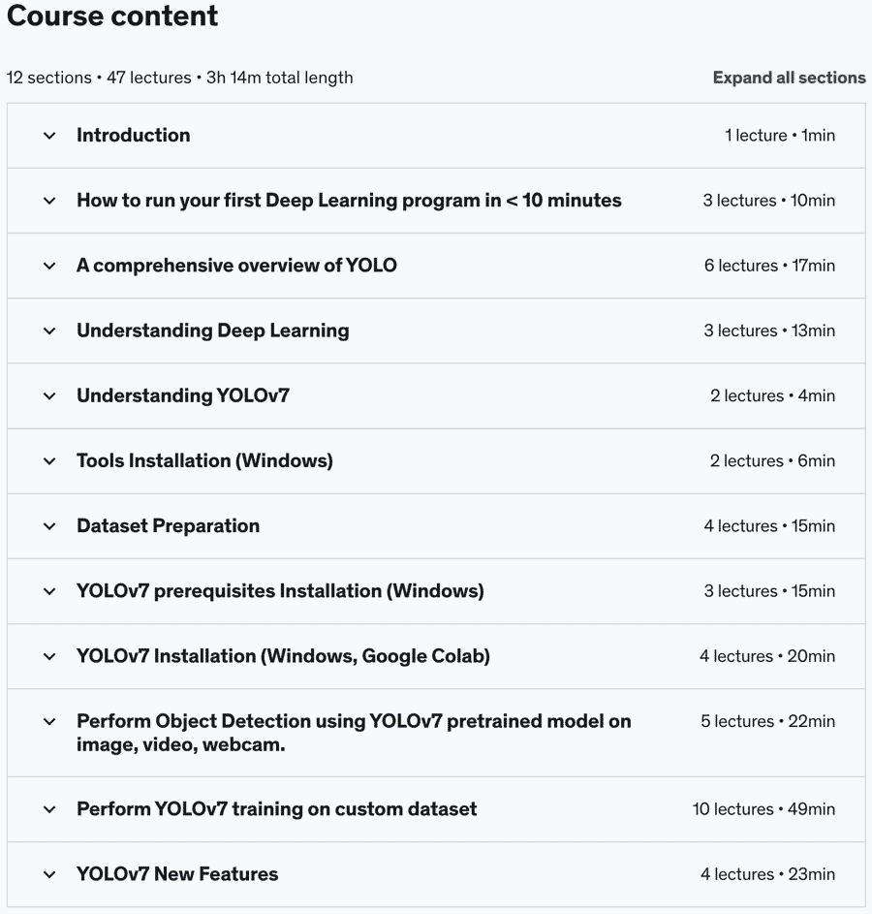Click the '10 lectures • 49min' label
This screenshot has width=872, height=914.
pos(763,809)
